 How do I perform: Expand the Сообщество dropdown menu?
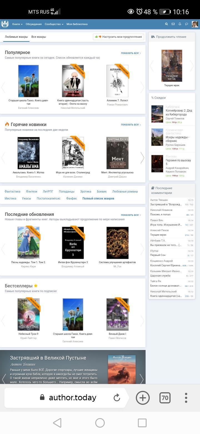click(54, 24)
